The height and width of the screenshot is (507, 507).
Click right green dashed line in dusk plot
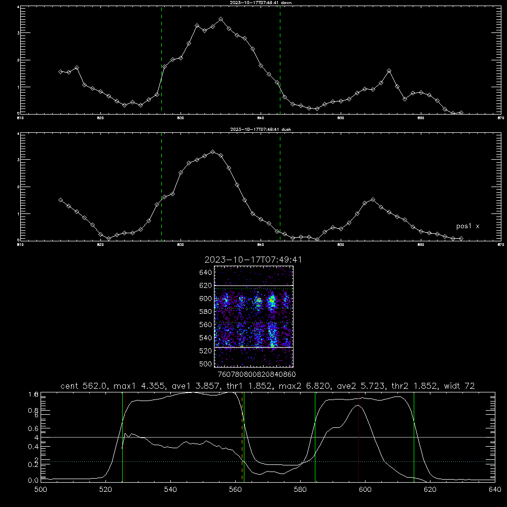(x=280, y=187)
